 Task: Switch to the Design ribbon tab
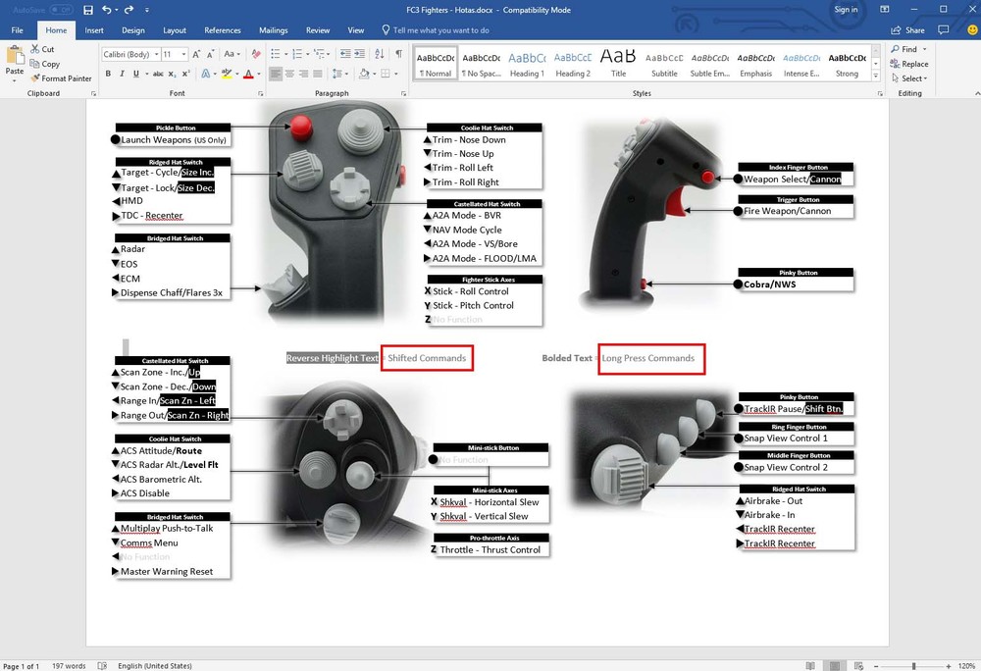click(132, 30)
